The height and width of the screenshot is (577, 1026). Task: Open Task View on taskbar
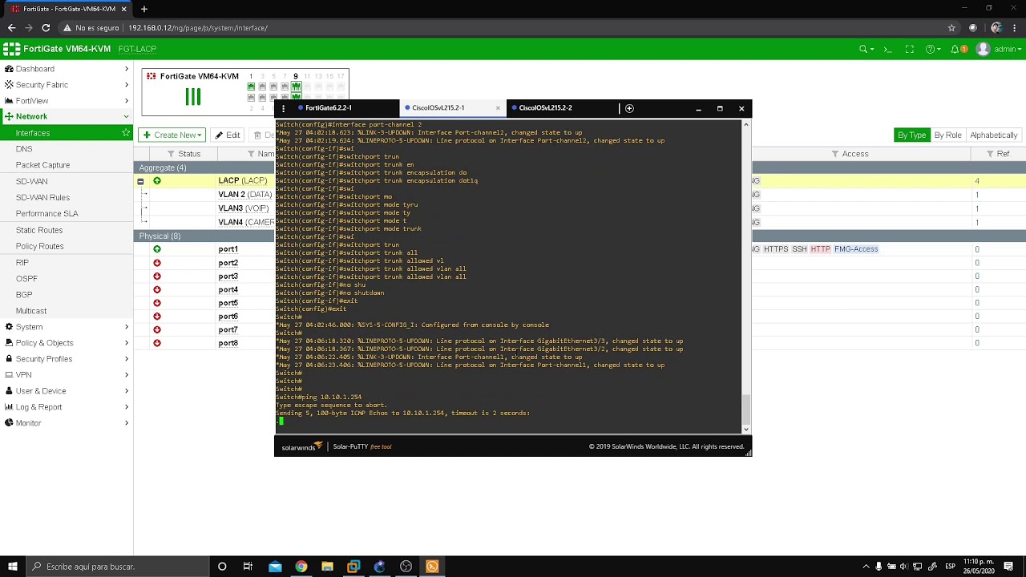[x=248, y=567]
